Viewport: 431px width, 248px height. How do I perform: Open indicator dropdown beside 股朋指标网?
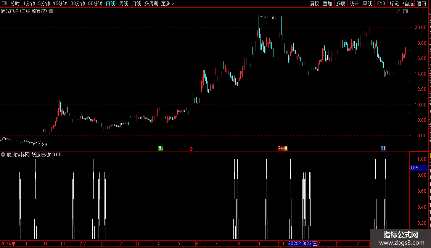point(3,155)
